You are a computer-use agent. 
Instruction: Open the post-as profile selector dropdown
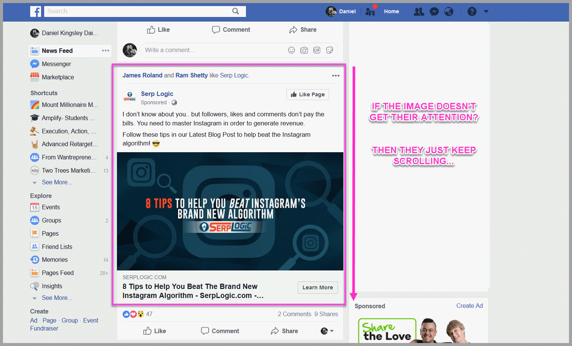[327, 331]
